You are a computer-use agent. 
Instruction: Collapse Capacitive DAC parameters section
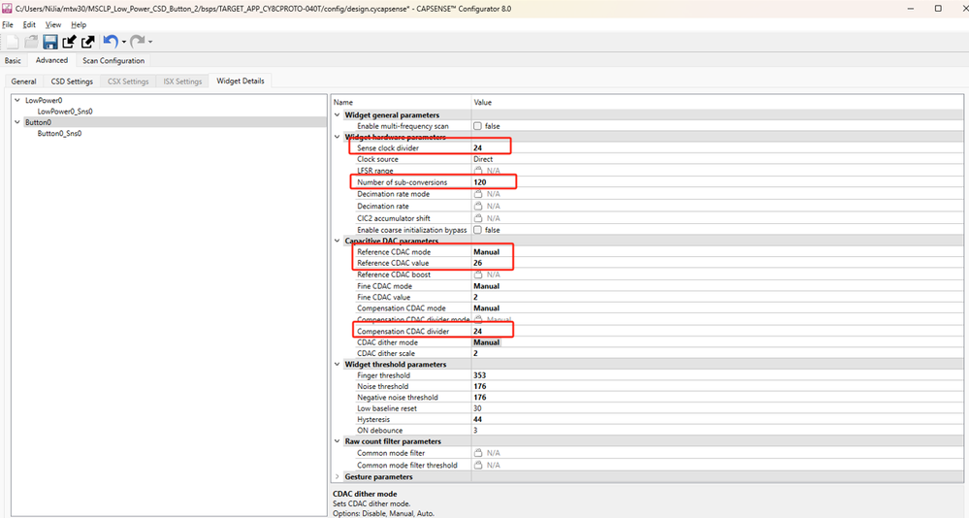[x=338, y=242]
